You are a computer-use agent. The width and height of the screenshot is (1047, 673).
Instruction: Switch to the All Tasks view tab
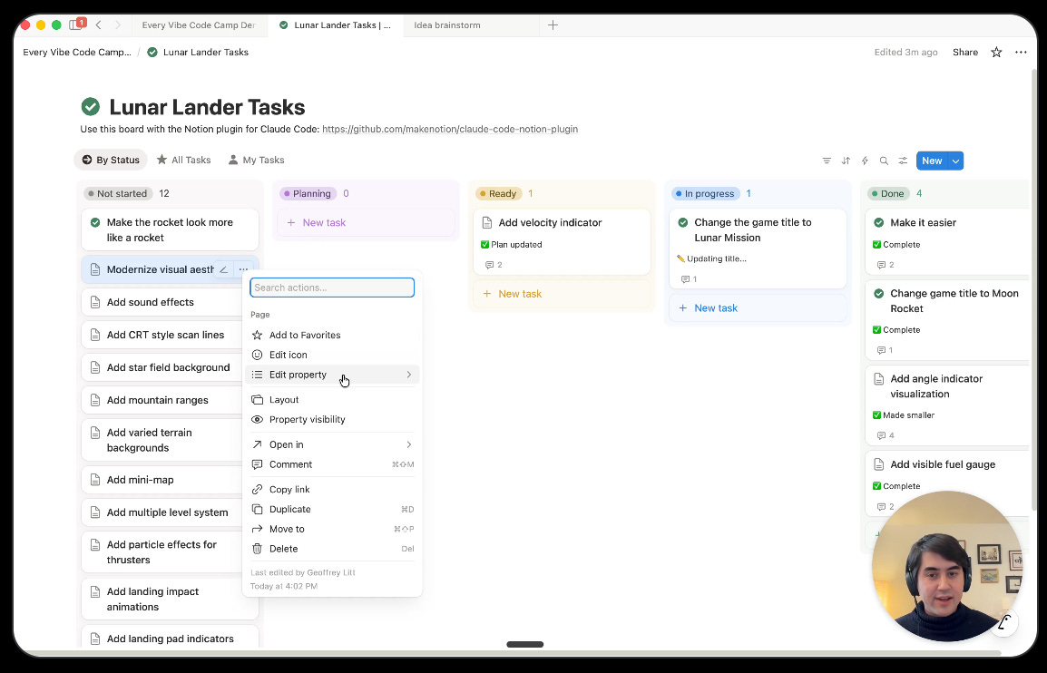pyautogui.click(x=183, y=161)
